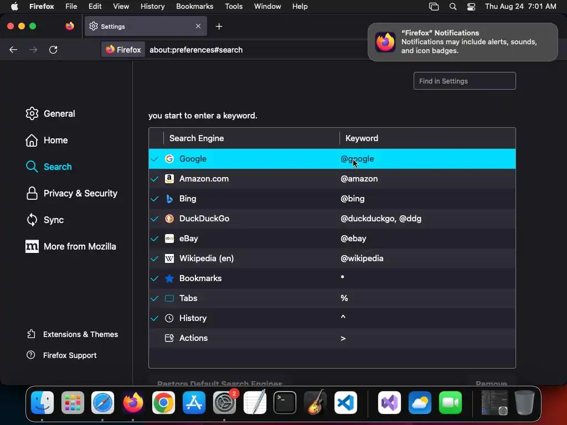Open the General settings gear icon
Viewport: 567px width, 425px height.
tap(32, 113)
